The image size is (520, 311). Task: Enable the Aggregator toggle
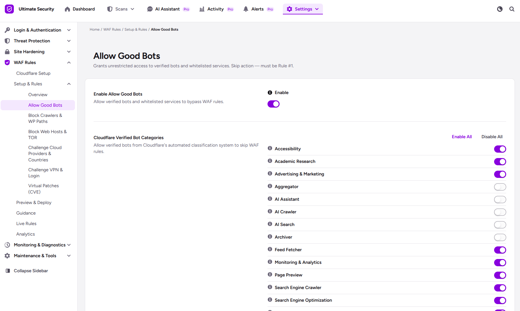[x=500, y=187]
